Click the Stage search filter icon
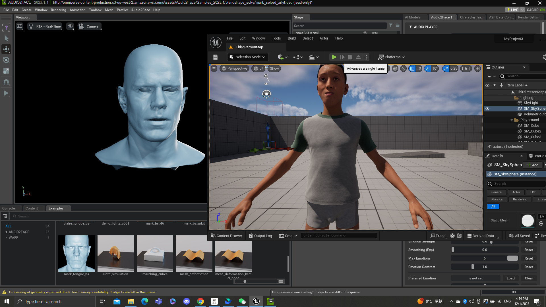This screenshot has width=546, height=307. tap(391, 26)
